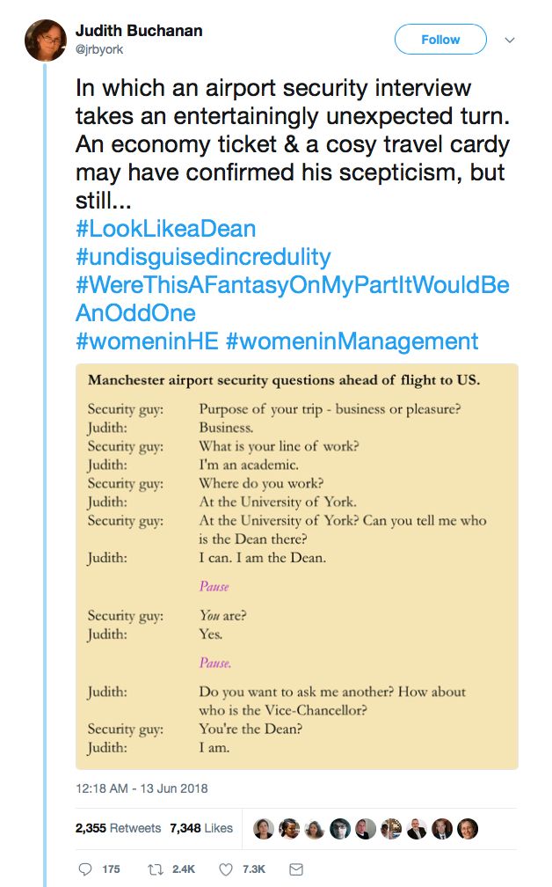The height and width of the screenshot is (887, 552).
Task: Click last liker avatar in row
Action: 467,828
